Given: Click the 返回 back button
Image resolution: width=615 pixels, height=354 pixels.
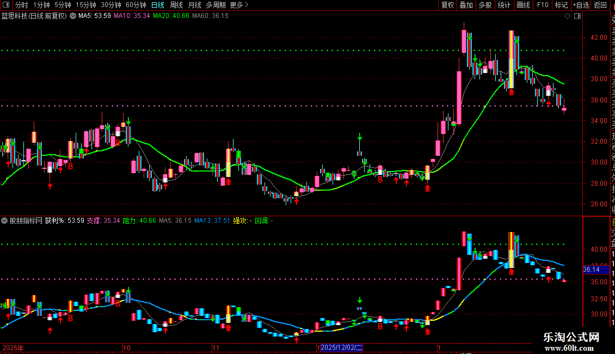Looking at the screenshot, I should click(x=600, y=5).
